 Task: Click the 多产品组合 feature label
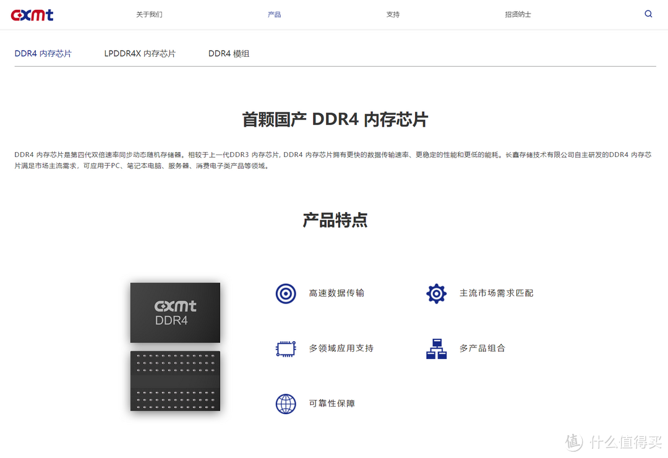tap(482, 348)
